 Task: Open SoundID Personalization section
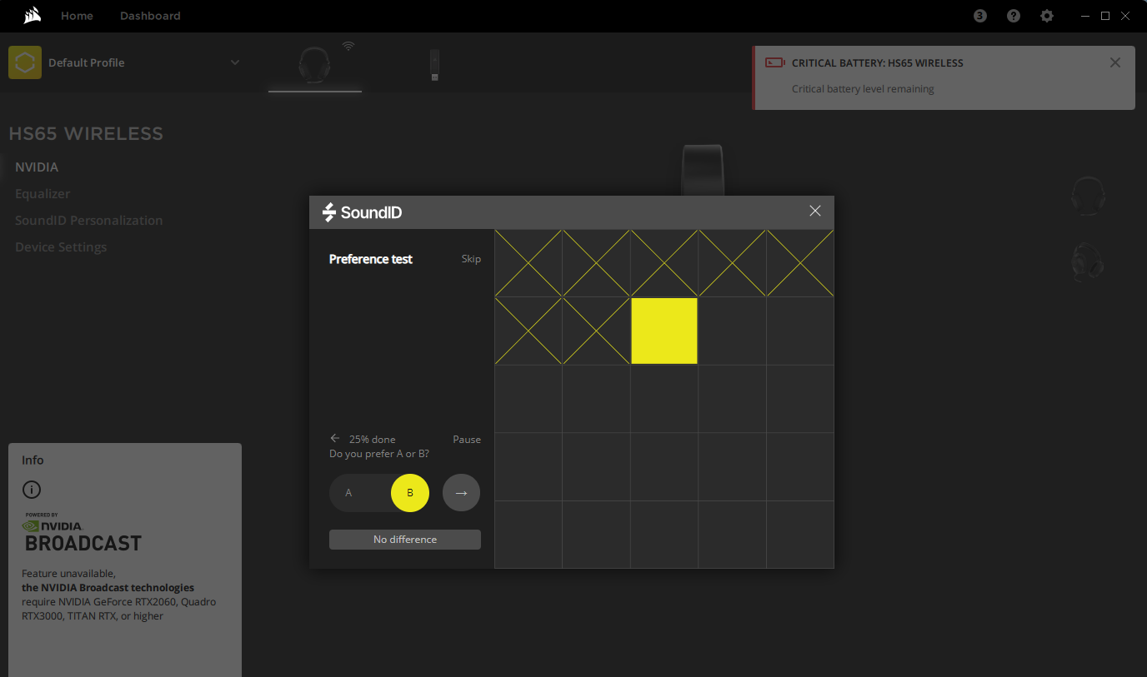click(x=89, y=221)
